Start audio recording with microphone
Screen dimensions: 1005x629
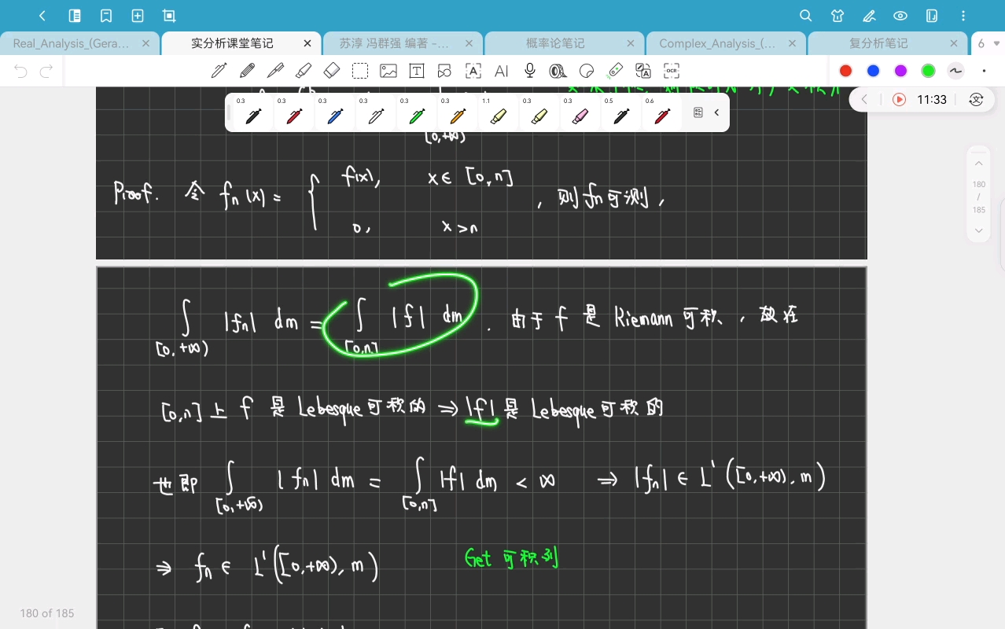point(530,71)
